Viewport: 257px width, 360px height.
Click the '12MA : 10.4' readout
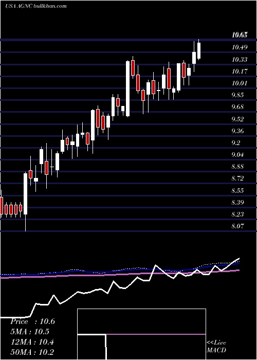coord(32,342)
